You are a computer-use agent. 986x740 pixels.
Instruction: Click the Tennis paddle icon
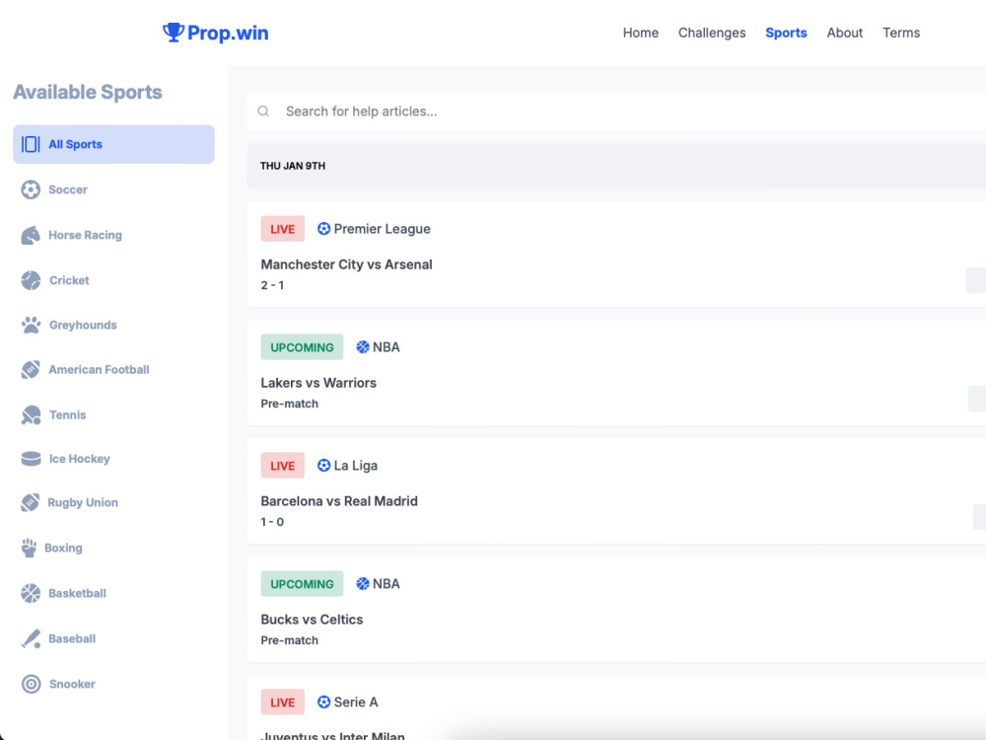[x=31, y=414]
